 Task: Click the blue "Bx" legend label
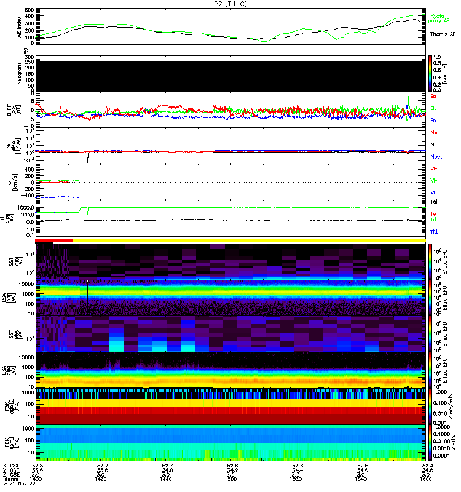coord(433,120)
